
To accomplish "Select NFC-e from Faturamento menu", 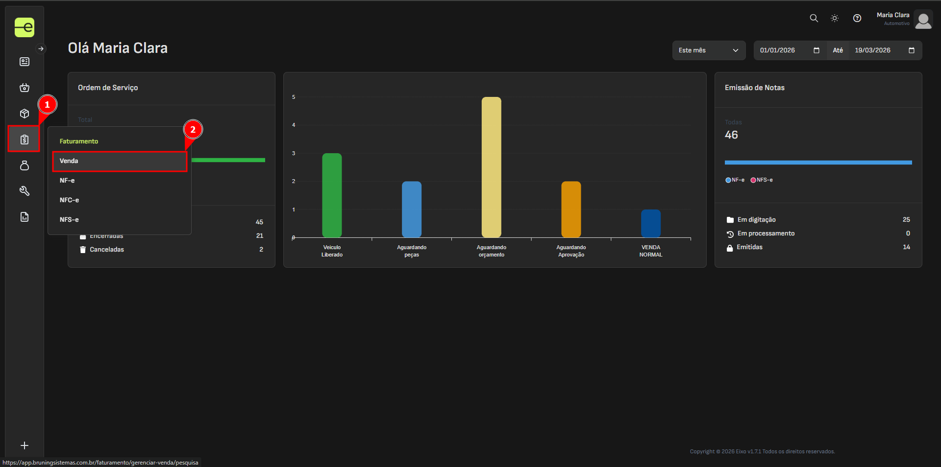I will (70, 200).
